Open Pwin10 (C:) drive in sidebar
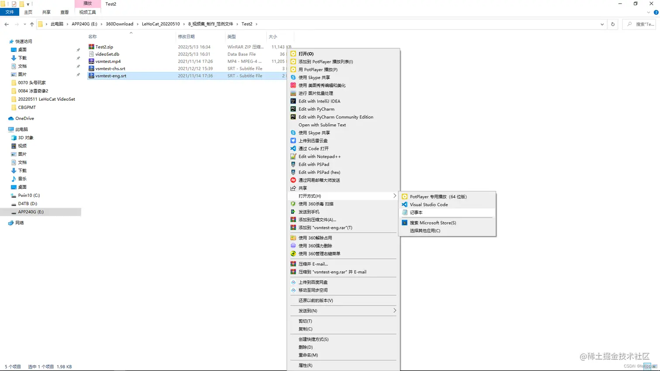The image size is (660, 371). 29,195
